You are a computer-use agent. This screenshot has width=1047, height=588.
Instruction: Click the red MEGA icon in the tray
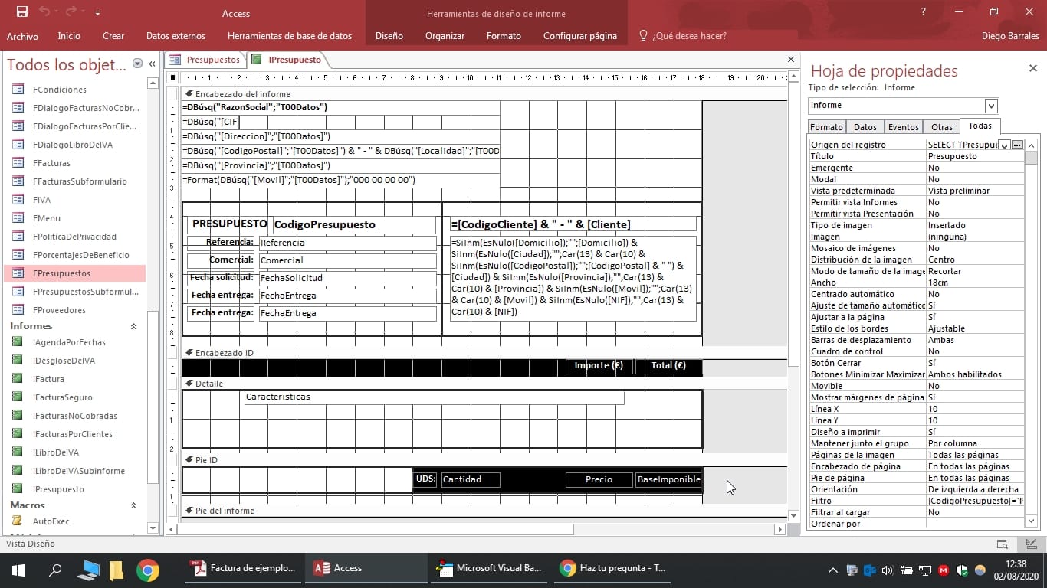944,570
